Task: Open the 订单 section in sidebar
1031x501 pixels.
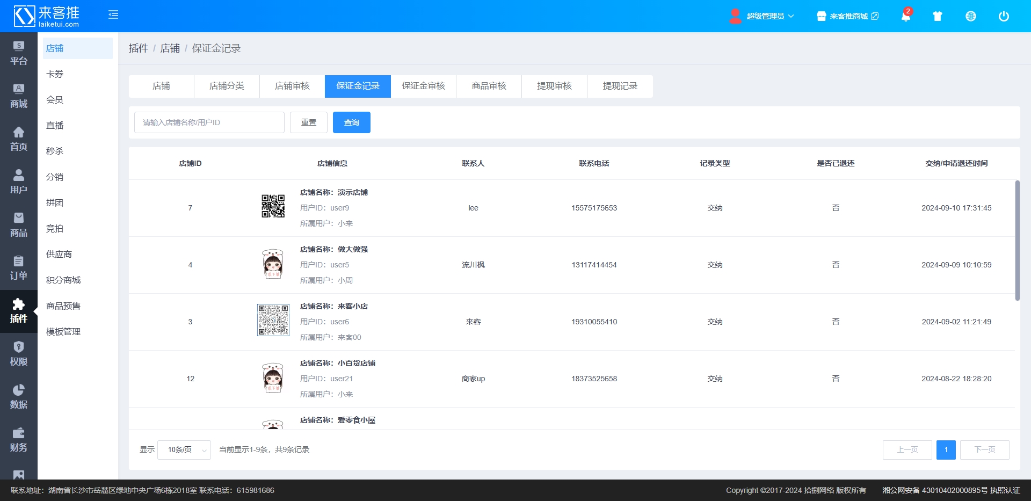Action: (x=19, y=268)
